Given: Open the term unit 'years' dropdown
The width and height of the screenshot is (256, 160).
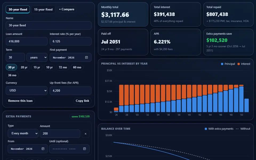Looking at the screenshot, I should coord(37,58).
